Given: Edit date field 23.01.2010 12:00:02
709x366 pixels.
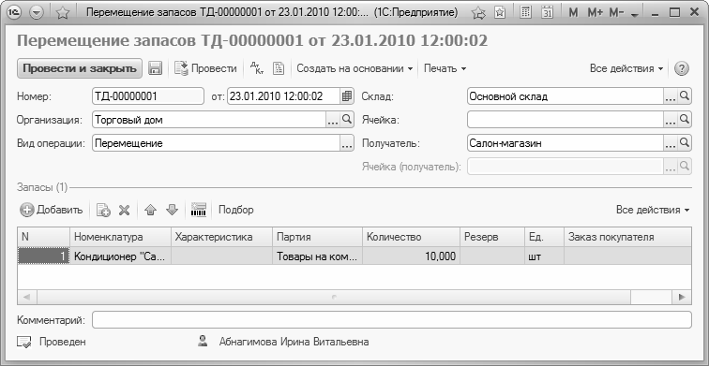Looking at the screenshot, I should (x=283, y=96).
